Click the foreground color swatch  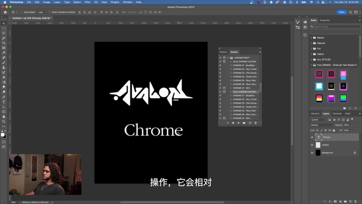pyautogui.click(x=3, y=135)
